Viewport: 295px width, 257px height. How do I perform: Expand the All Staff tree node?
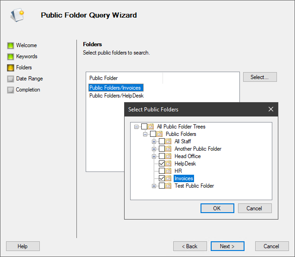click(154, 142)
